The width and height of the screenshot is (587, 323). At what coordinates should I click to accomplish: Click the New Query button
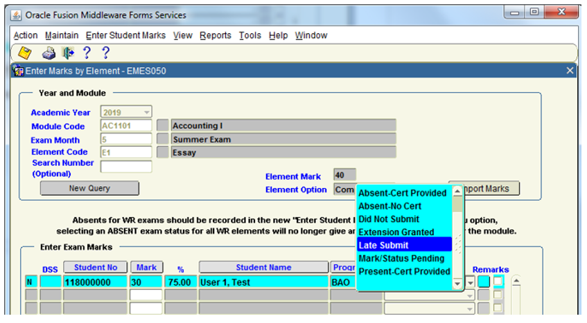click(x=89, y=188)
